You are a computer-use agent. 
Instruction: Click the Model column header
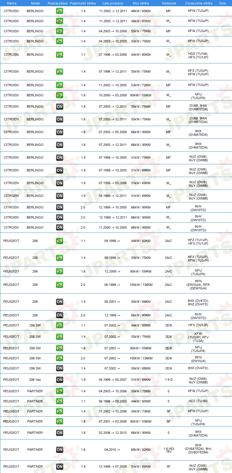click(x=35, y=3)
